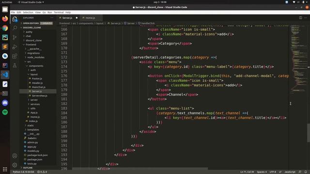Image resolution: width=310 pixels, height=174 pixels.
Task: Open the File menu
Action: click(x=13, y=12)
